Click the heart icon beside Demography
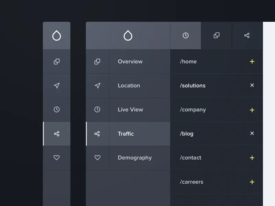Screen dimensions: 275x206 [x=98, y=158]
